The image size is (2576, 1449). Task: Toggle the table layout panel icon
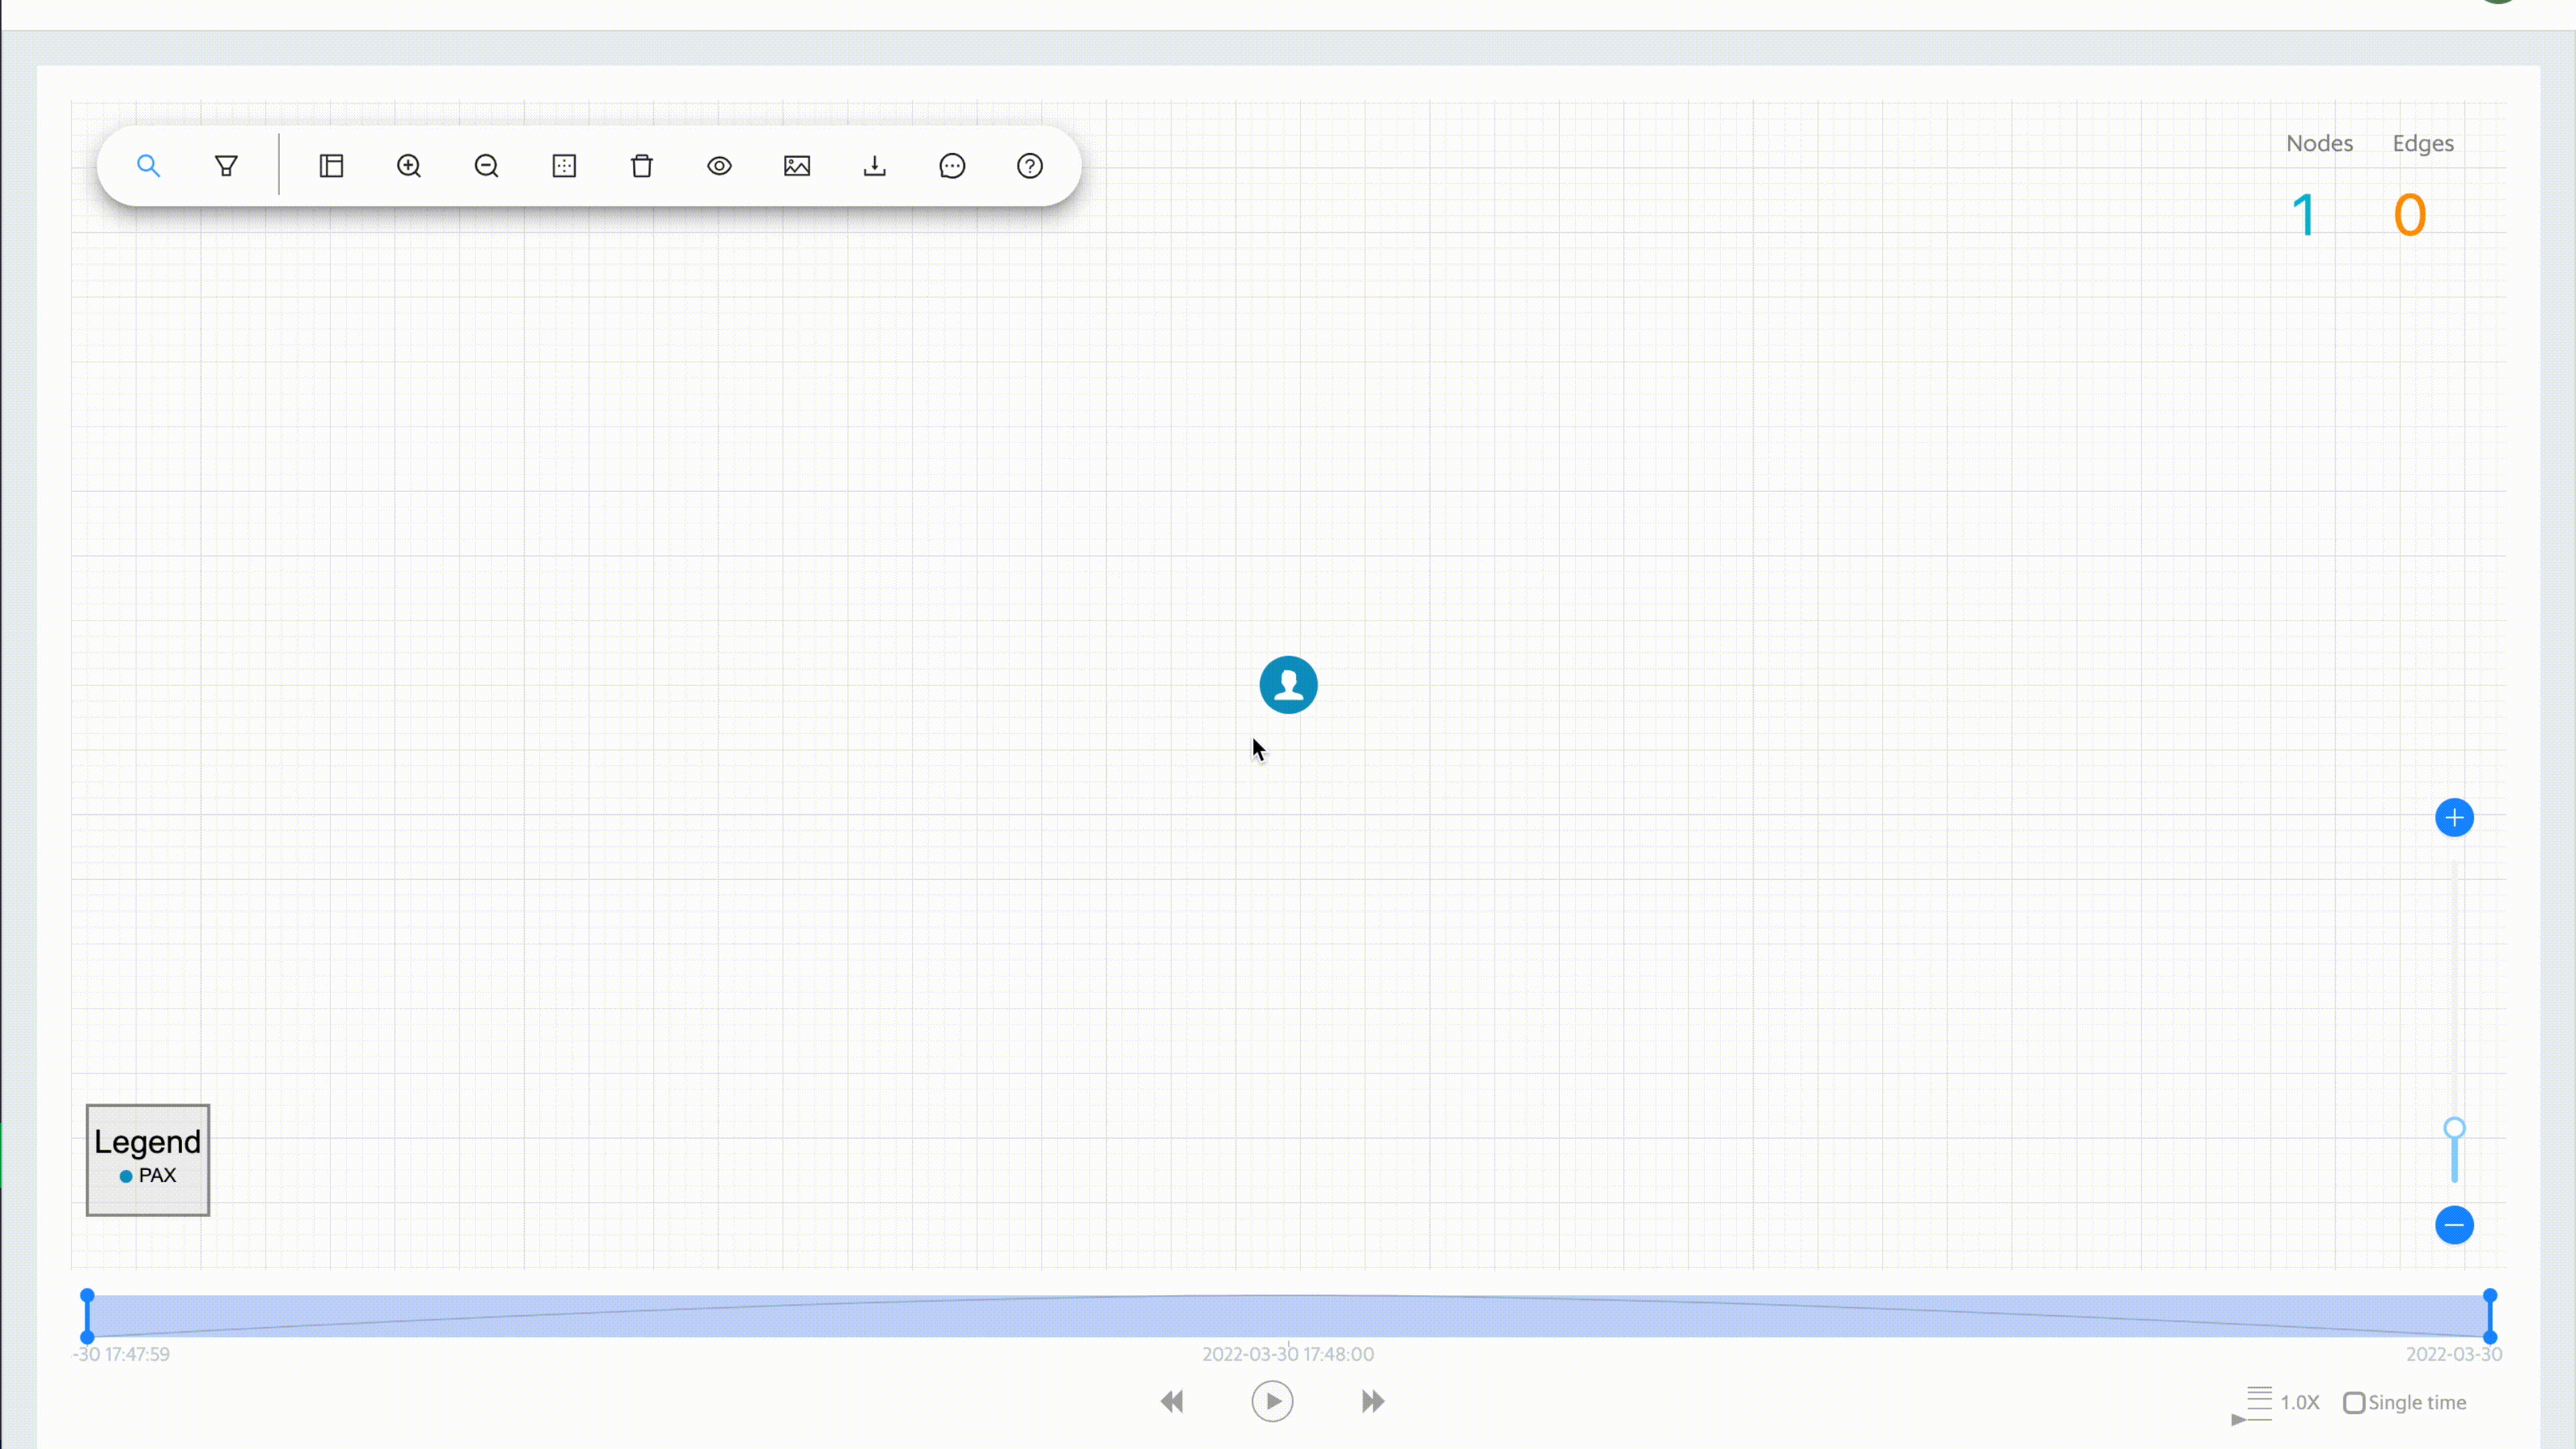331,166
